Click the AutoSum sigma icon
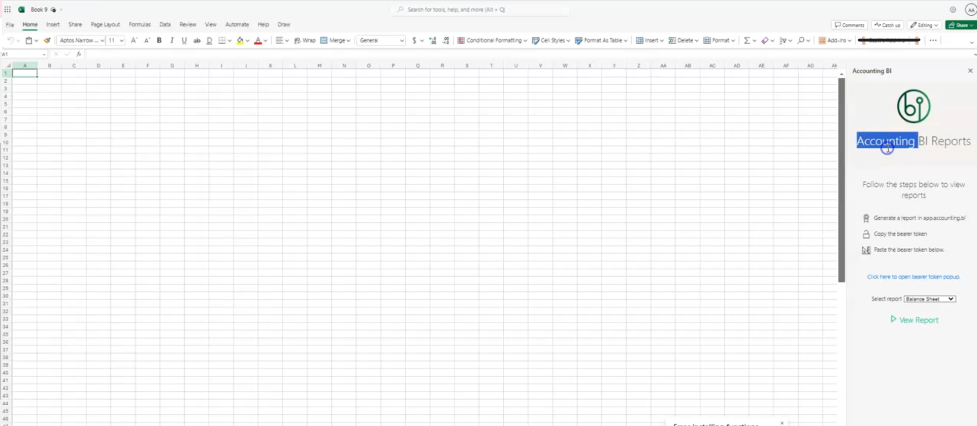This screenshot has height=426, width=977. [x=746, y=41]
